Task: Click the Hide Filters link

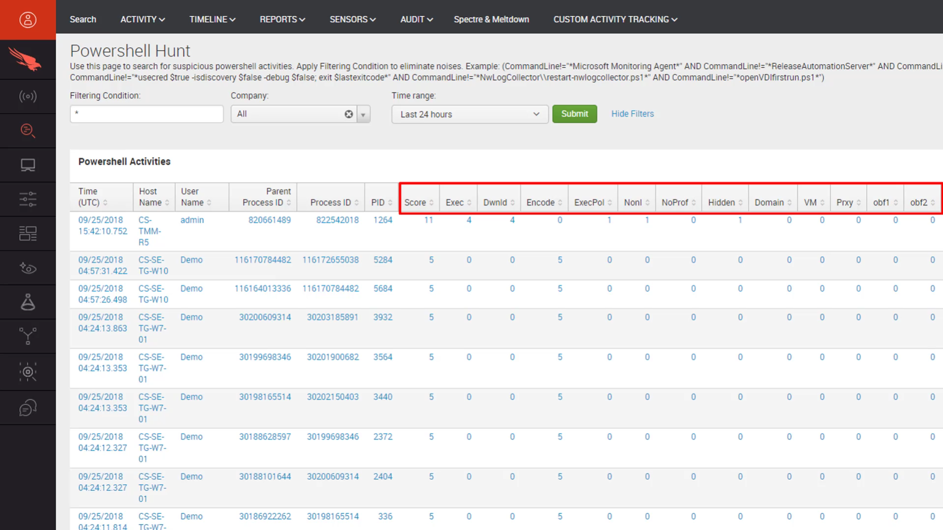Action: (x=632, y=113)
